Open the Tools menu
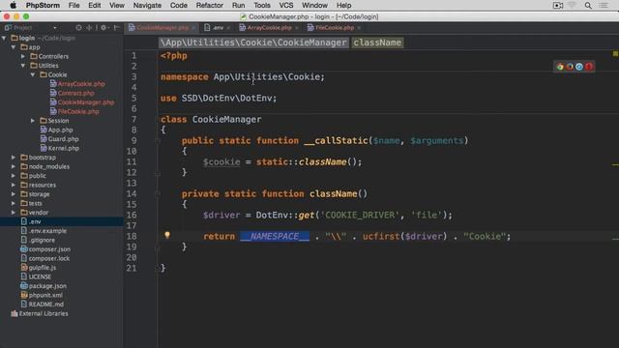 [x=262, y=5]
